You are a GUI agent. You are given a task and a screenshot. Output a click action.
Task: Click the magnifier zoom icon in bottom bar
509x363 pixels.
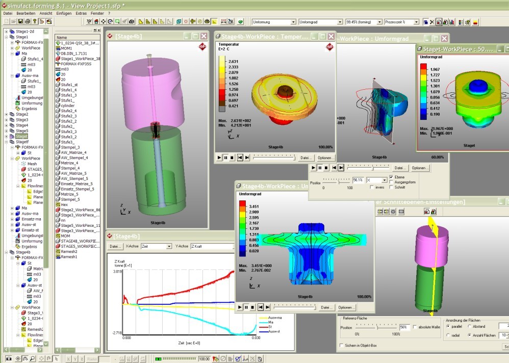pos(33,358)
